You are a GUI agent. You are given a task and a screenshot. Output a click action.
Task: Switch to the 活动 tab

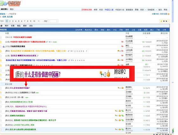[31, 26]
